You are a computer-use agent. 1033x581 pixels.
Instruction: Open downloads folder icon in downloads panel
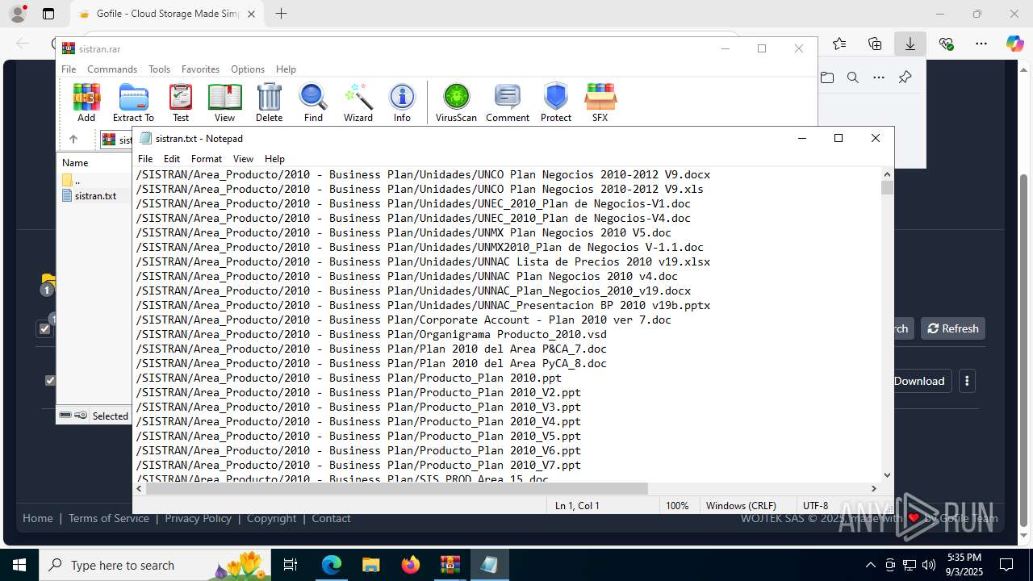(827, 77)
